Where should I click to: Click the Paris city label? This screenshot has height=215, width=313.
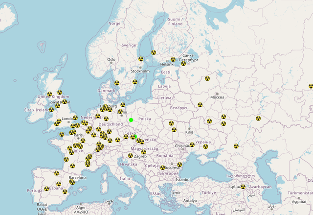pyautogui.click(x=78, y=135)
